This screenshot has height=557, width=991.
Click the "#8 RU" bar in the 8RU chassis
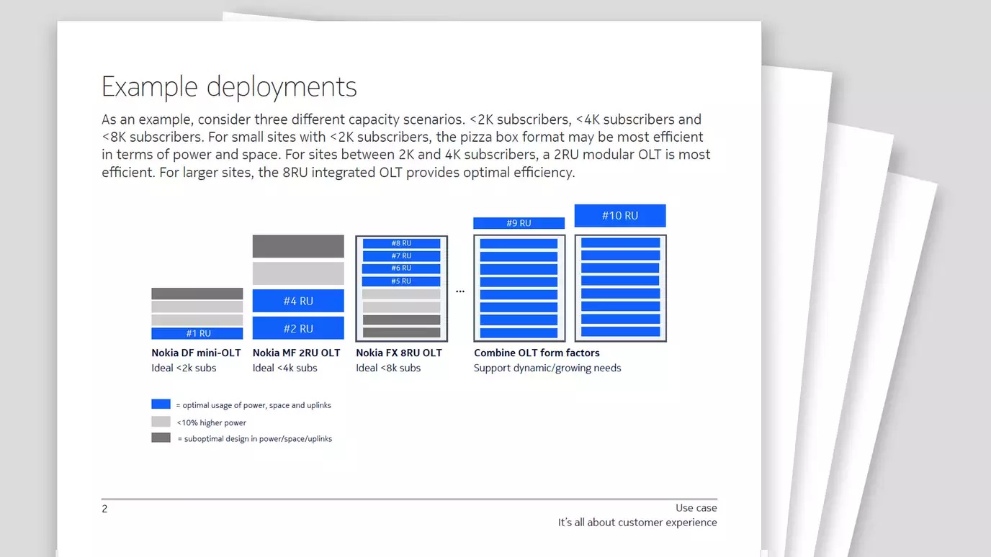401,243
